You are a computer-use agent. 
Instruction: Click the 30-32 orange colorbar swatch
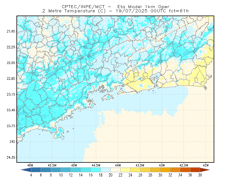[165, 170]
